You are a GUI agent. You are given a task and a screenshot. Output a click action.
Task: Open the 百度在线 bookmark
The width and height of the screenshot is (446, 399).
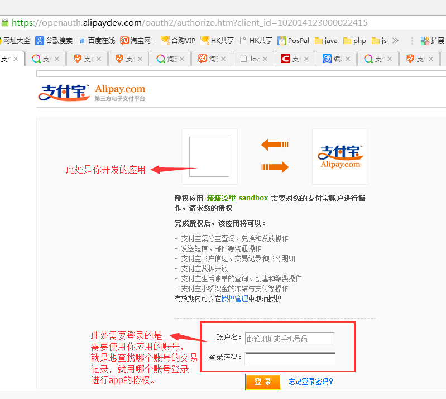[97, 41]
